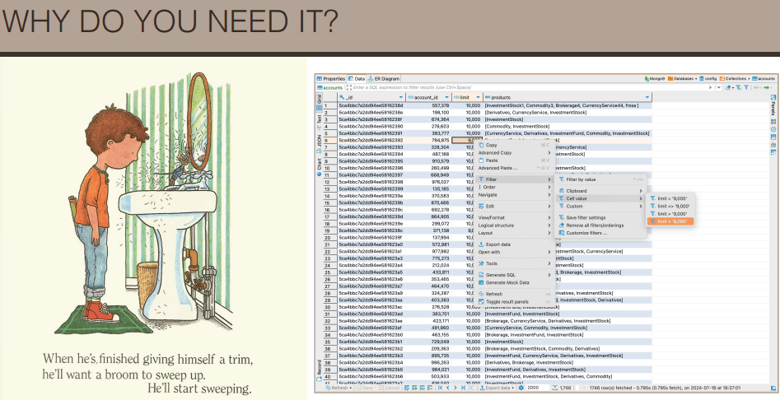Choose Export data in context menu
780x400 pixels.
[x=514, y=244]
